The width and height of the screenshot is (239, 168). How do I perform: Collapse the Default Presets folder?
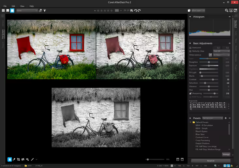click(190, 122)
